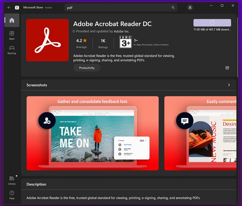Click the 1K Ratings count
This screenshot has width=242, height=206.
click(103, 43)
